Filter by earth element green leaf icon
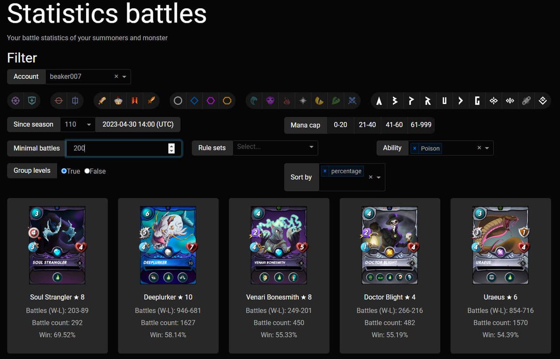 [x=336, y=101]
